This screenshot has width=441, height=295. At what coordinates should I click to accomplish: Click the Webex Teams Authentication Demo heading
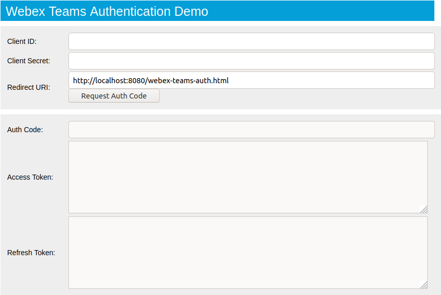(x=107, y=11)
